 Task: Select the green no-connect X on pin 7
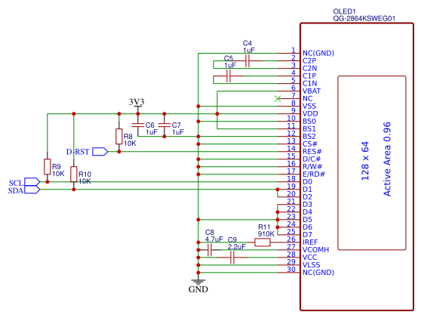pyautogui.click(x=278, y=99)
